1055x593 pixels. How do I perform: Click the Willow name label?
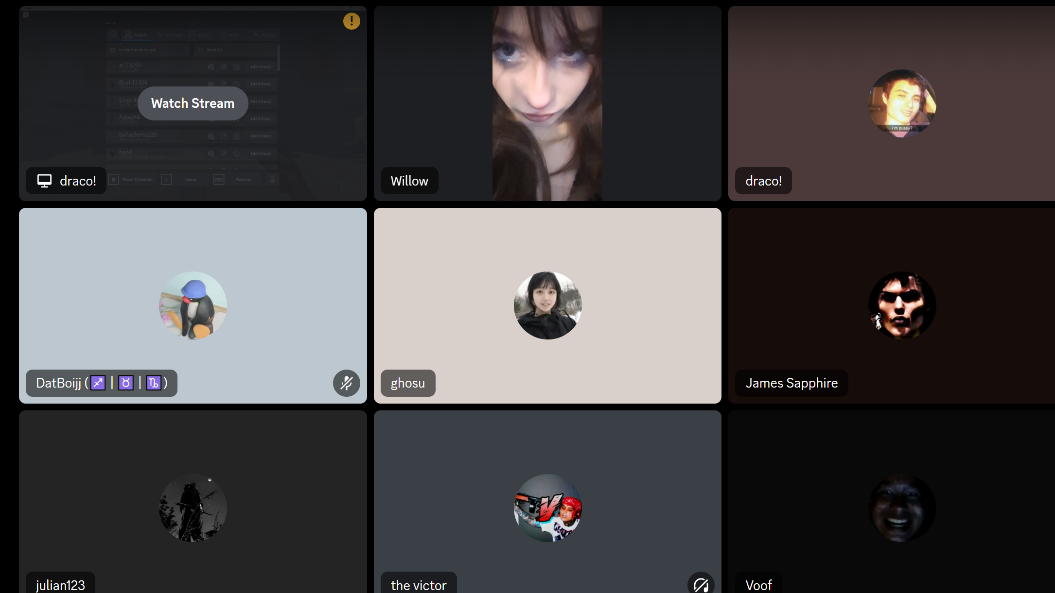(x=409, y=181)
